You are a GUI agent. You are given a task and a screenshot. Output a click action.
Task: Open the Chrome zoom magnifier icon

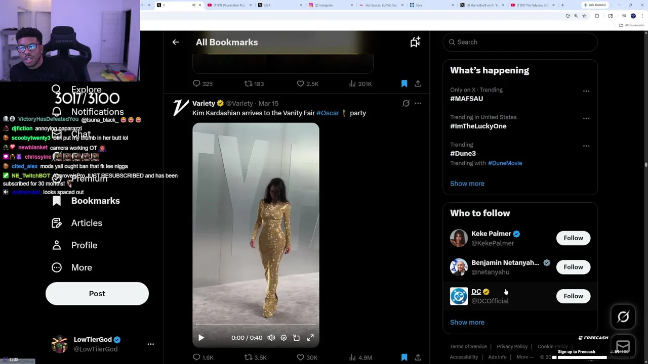[x=576, y=16]
